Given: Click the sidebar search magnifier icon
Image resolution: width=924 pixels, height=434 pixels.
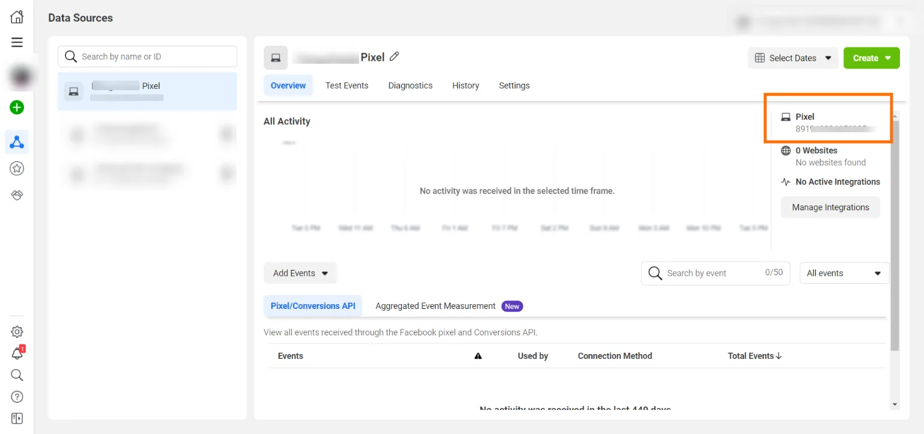Looking at the screenshot, I should pos(16,375).
